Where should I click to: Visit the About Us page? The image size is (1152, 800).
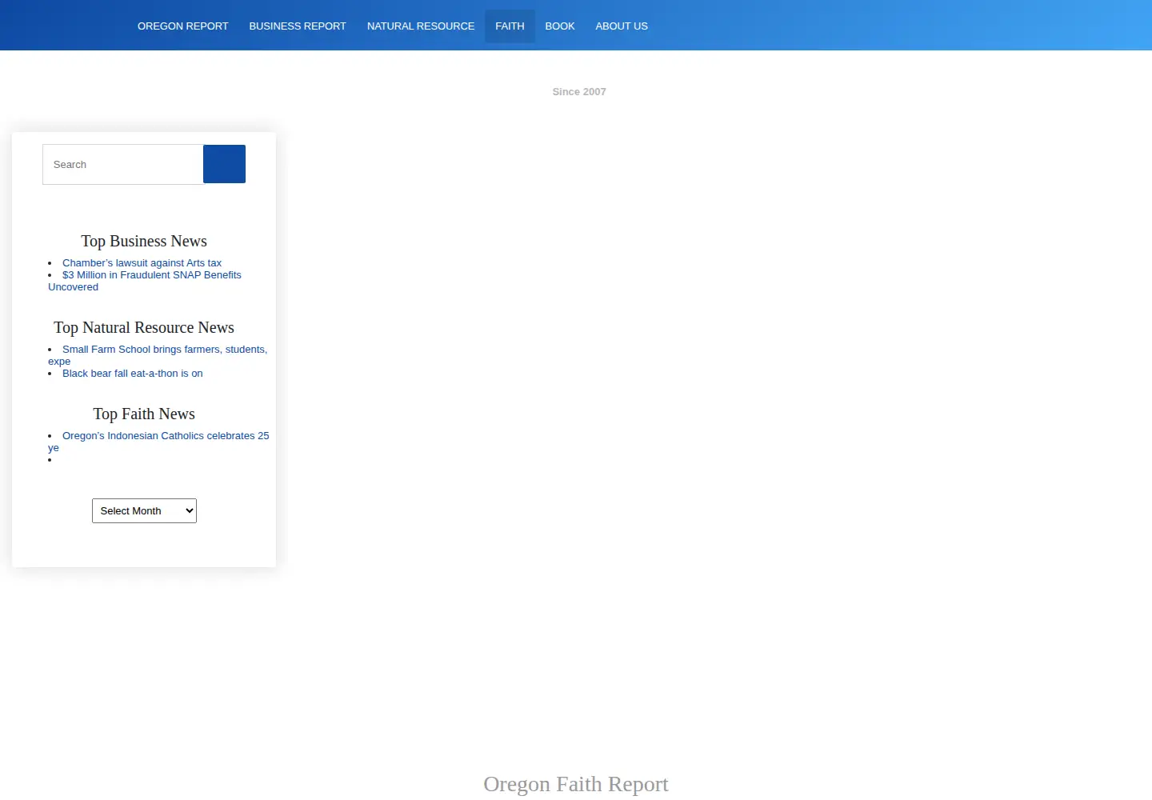pyautogui.click(x=622, y=26)
